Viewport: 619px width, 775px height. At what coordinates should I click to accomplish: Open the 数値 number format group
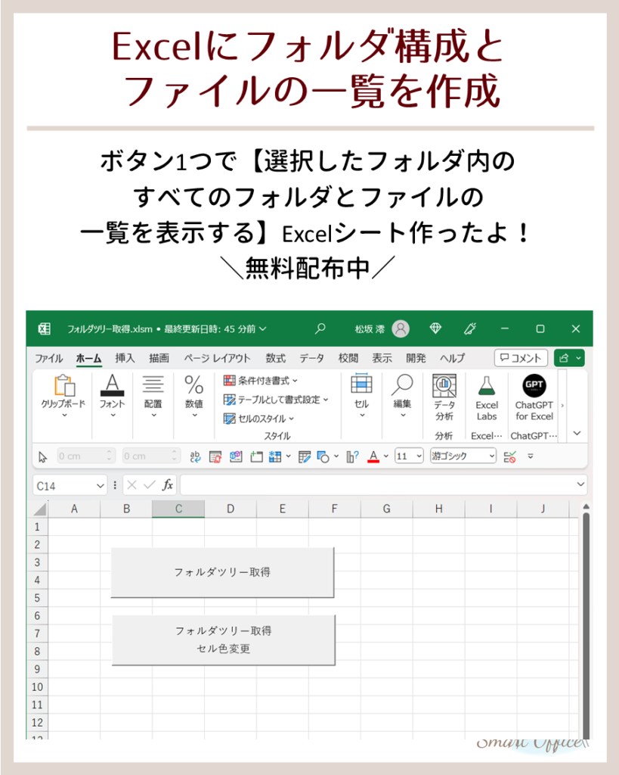coord(194,397)
